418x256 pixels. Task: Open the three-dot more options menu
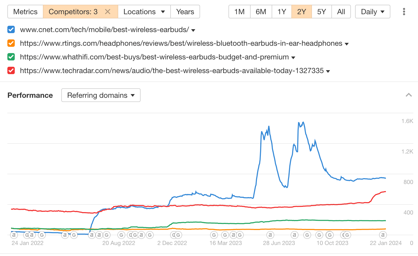point(404,12)
